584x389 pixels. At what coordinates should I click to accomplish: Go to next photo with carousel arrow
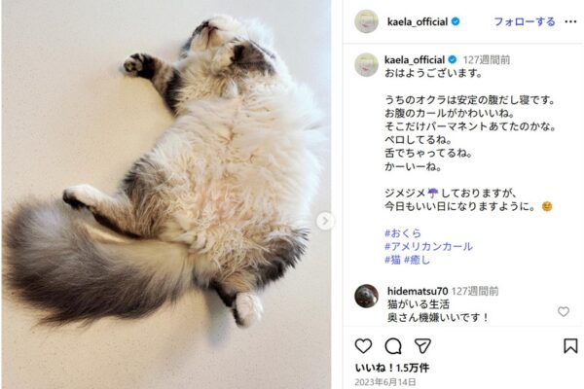[325, 221]
